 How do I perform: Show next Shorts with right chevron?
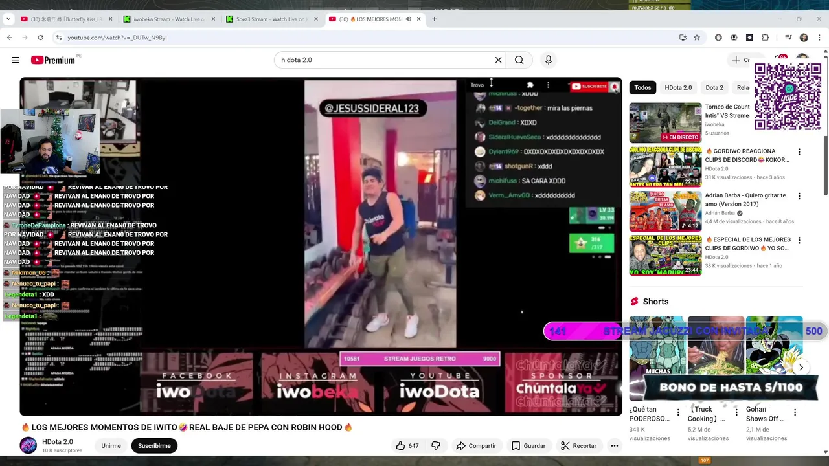[x=801, y=368]
